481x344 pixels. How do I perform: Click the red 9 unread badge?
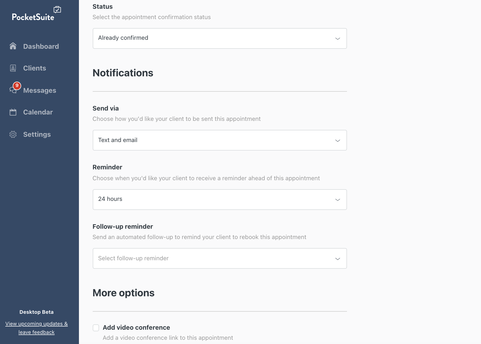[x=17, y=86]
